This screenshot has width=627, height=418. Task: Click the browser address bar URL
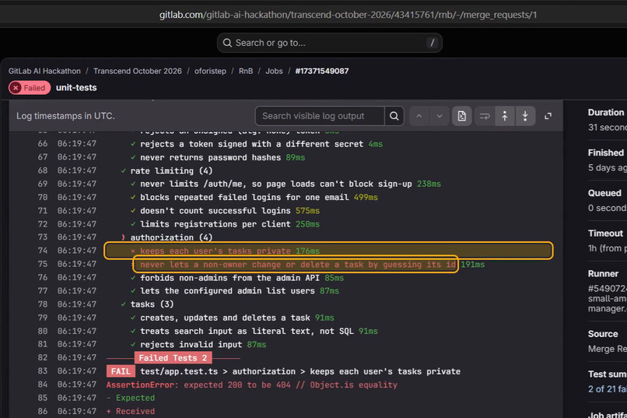tap(348, 15)
